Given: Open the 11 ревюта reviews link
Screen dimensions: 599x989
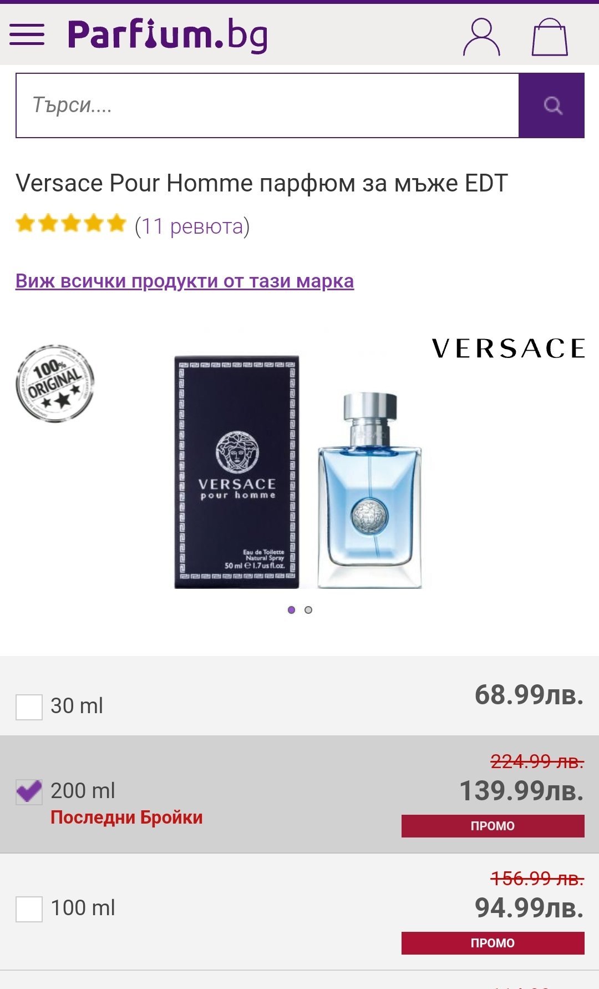Looking at the screenshot, I should pos(192,226).
